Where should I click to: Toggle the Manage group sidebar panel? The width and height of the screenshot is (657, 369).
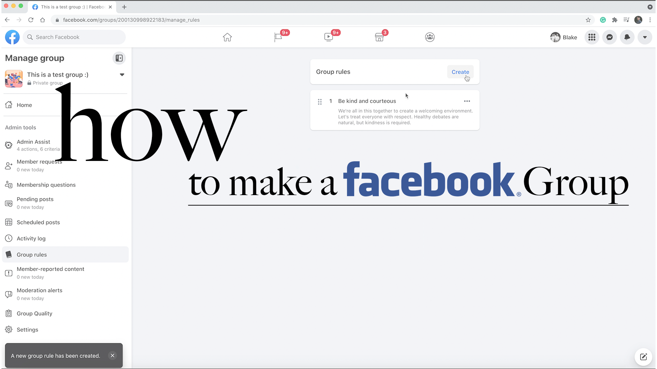tap(119, 58)
